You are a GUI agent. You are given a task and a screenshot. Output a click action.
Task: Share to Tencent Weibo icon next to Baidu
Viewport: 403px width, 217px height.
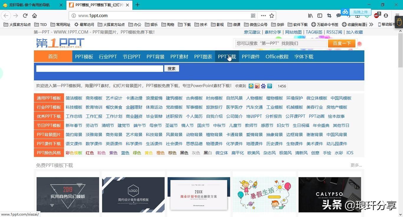pos(270,86)
